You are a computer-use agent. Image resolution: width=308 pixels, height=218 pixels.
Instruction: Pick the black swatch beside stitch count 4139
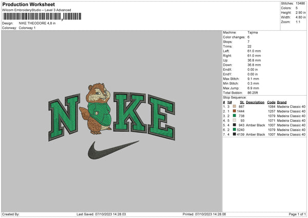235,134
